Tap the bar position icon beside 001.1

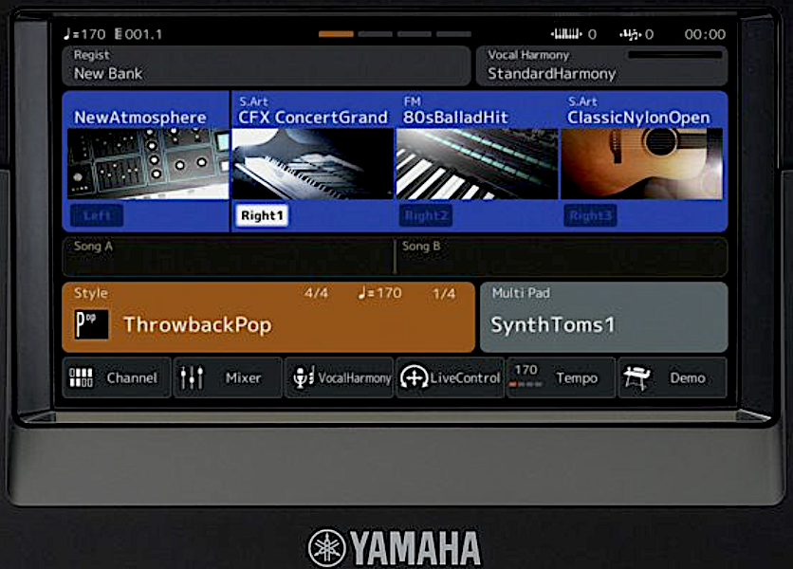119,34
